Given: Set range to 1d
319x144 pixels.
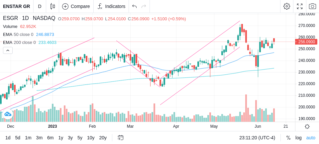Looking at the screenshot, I should point(8,138).
